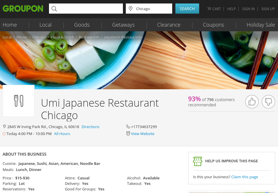Click the ABOUT THIS BUSINESS heading
This screenshot has height=193, width=278.
(x=24, y=154)
